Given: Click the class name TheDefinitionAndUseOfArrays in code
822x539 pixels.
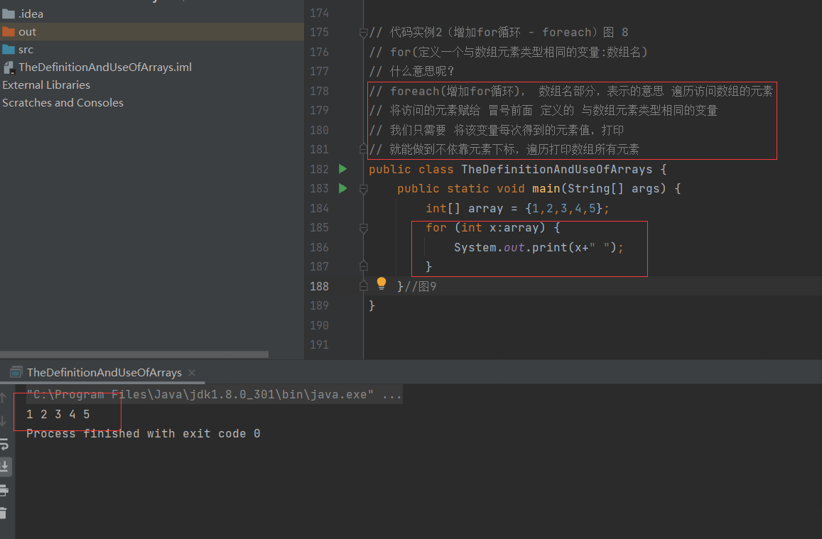Looking at the screenshot, I should coord(557,169).
